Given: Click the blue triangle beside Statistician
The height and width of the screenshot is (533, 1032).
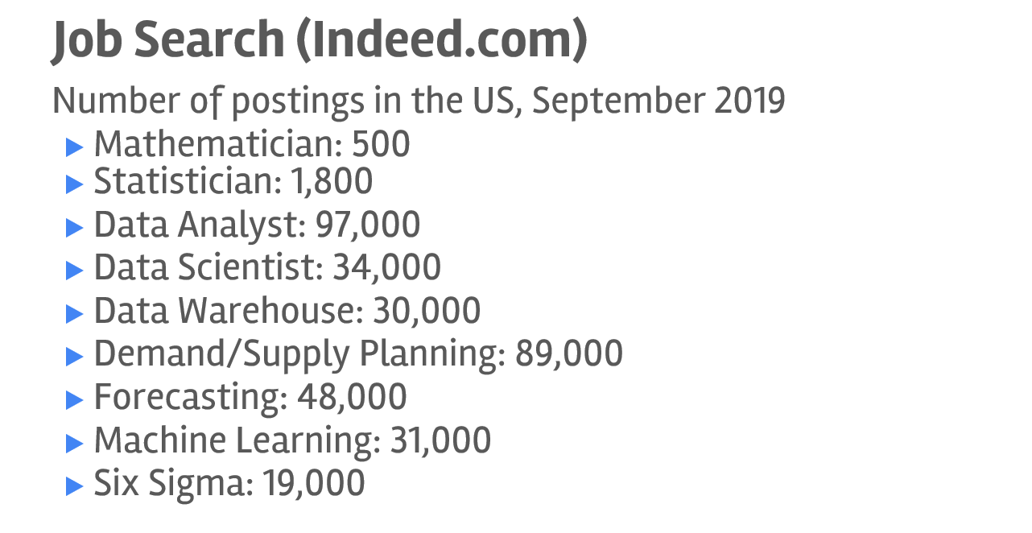Looking at the screenshot, I should tap(75, 184).
